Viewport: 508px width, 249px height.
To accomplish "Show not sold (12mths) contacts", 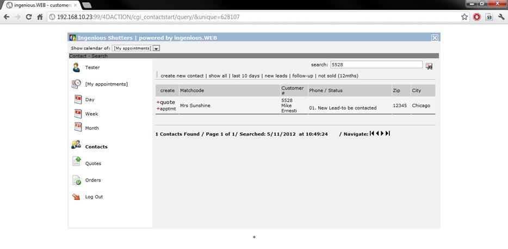I will pos(338,76).
